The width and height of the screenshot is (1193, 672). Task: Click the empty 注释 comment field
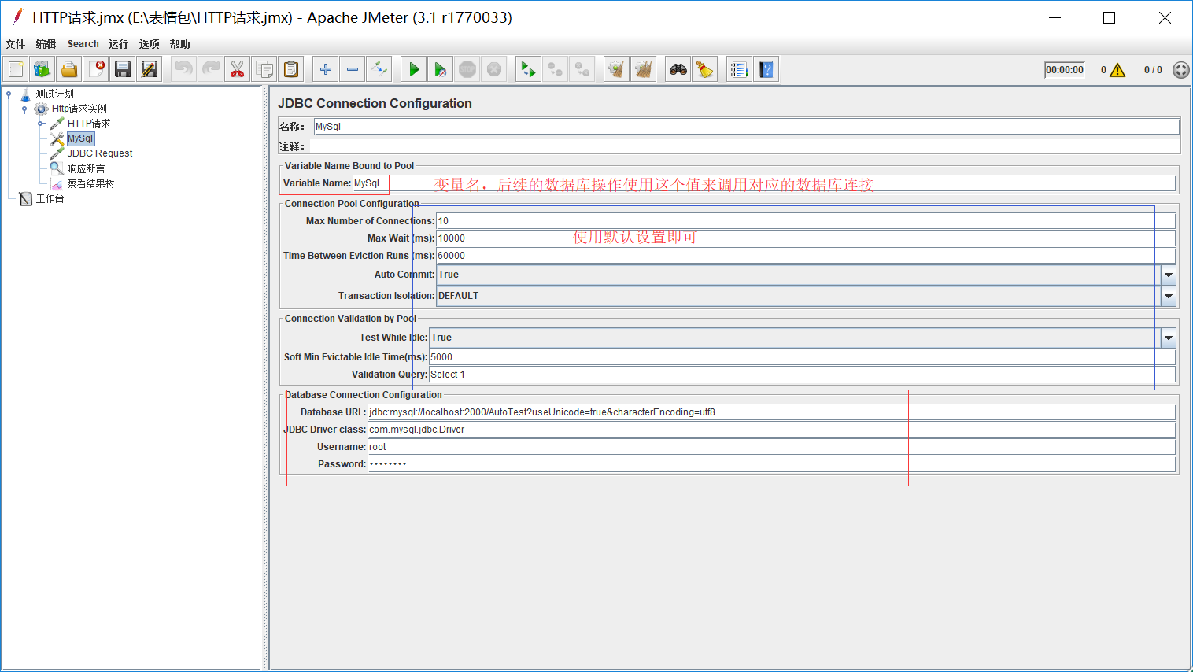point(744,146)
